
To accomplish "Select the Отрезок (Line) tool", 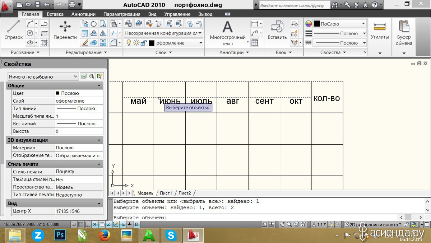I will [x=13, y=30].
